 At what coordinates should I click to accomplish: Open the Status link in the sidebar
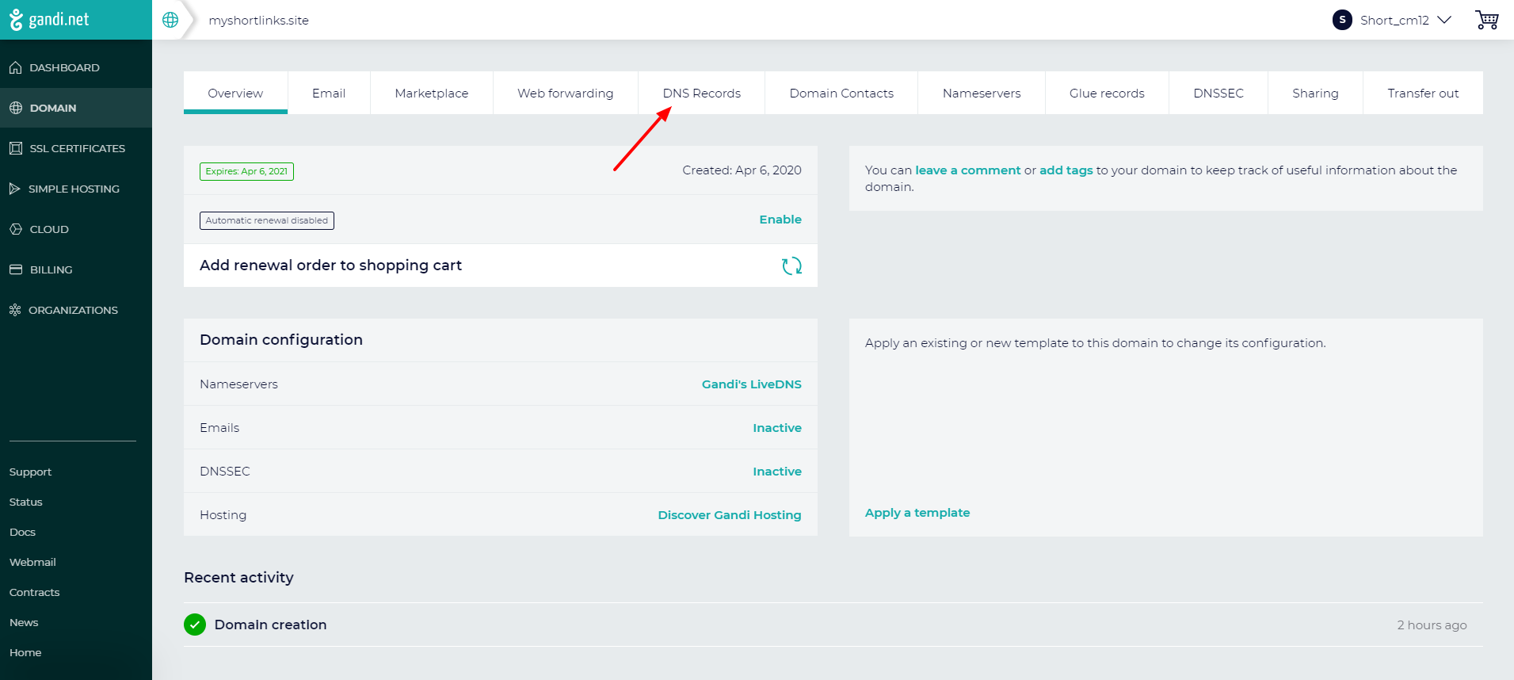26,502
